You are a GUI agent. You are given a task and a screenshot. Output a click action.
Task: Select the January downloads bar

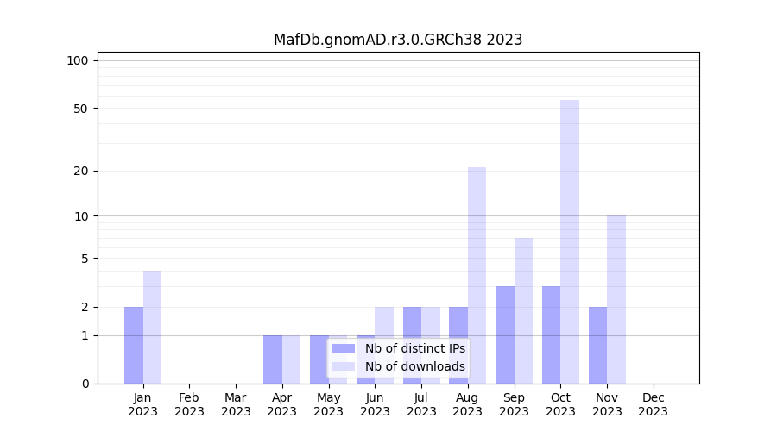pos(152,327)
